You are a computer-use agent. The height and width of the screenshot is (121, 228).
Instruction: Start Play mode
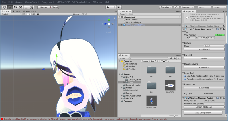[108, 7]
